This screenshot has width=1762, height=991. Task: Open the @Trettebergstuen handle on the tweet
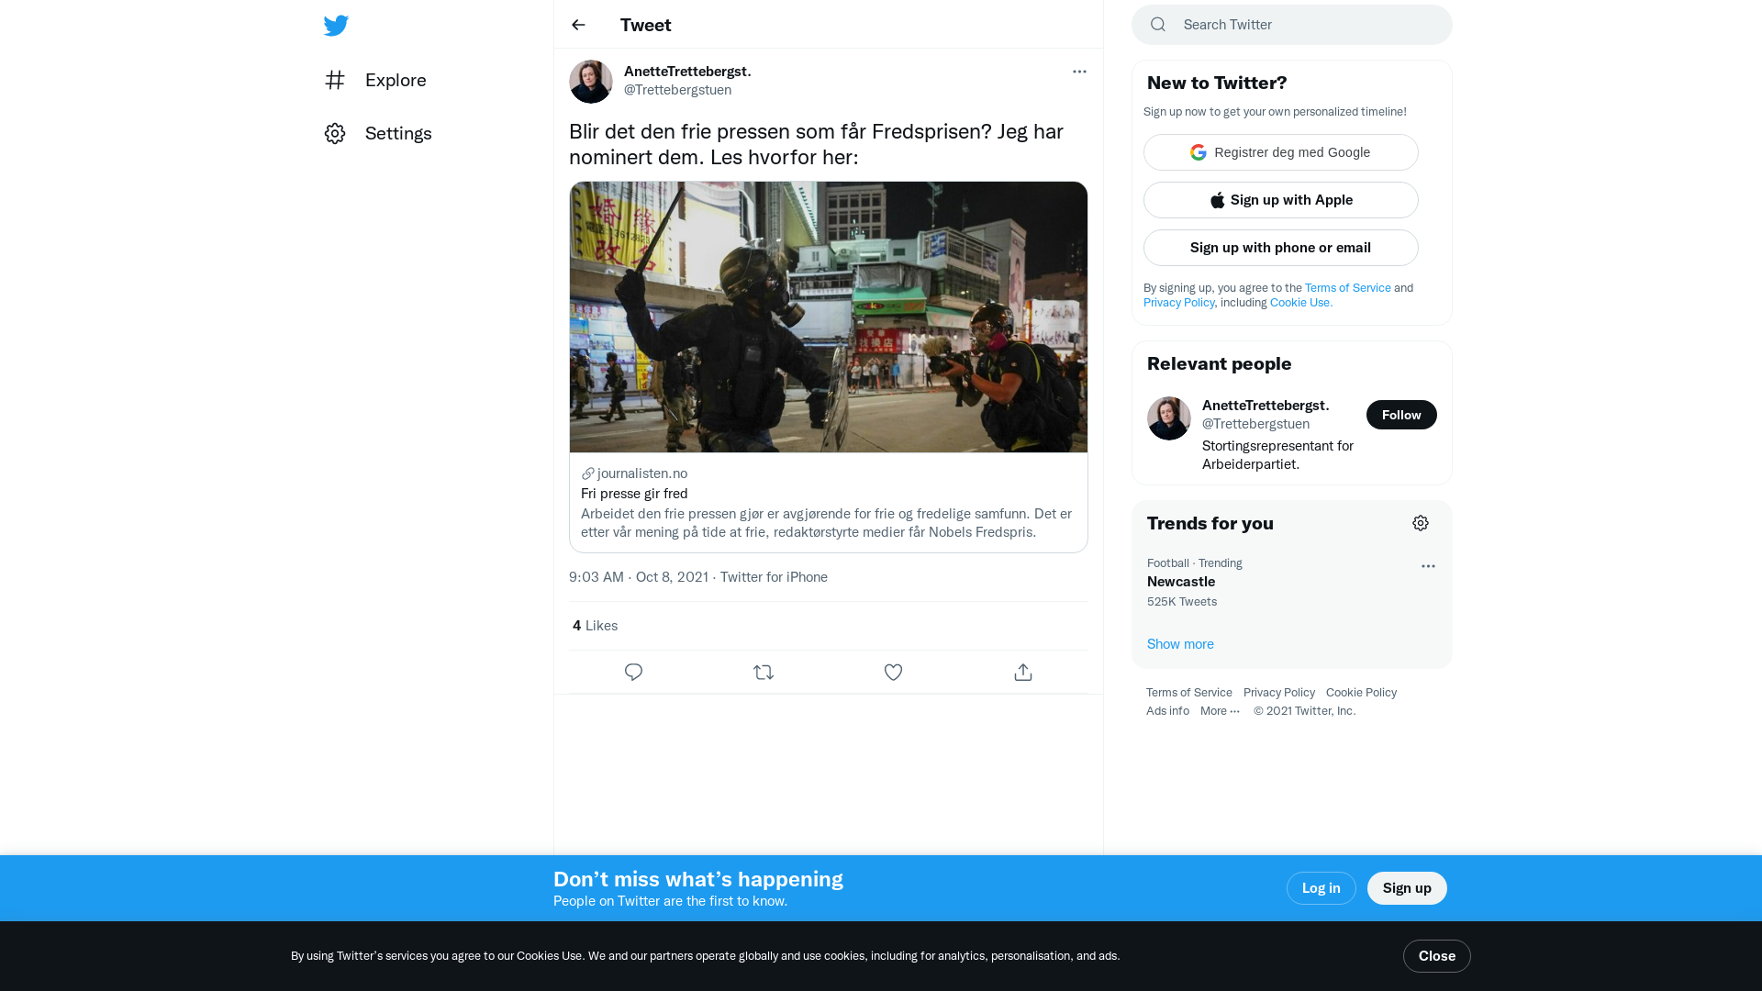[x=677, y=89]
